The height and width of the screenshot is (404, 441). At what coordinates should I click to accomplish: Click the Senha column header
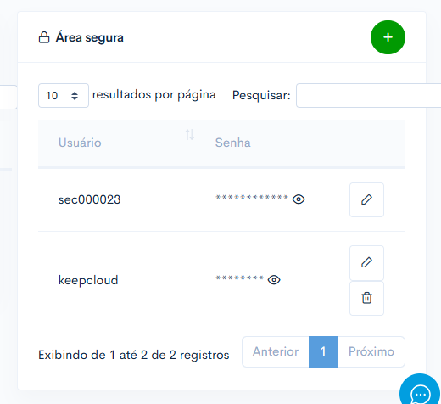[232, 143]
